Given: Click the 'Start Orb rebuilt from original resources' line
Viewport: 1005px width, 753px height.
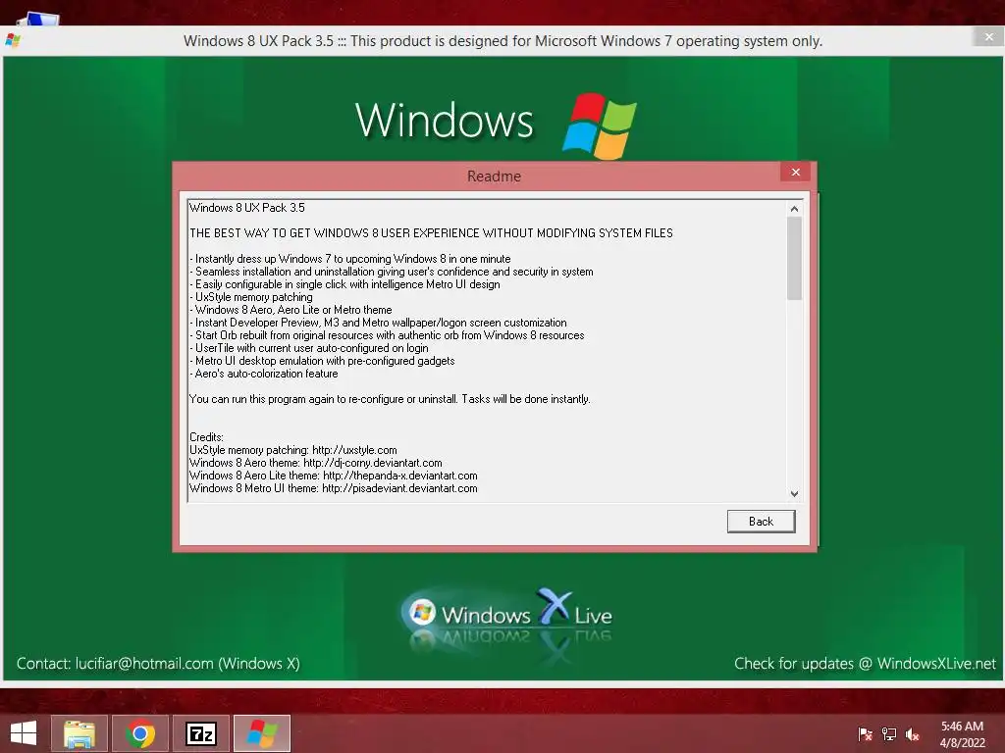Looking at the screenshot, I should tap(387, 335).
